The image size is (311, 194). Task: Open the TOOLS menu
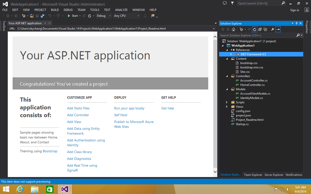(95, 10)
